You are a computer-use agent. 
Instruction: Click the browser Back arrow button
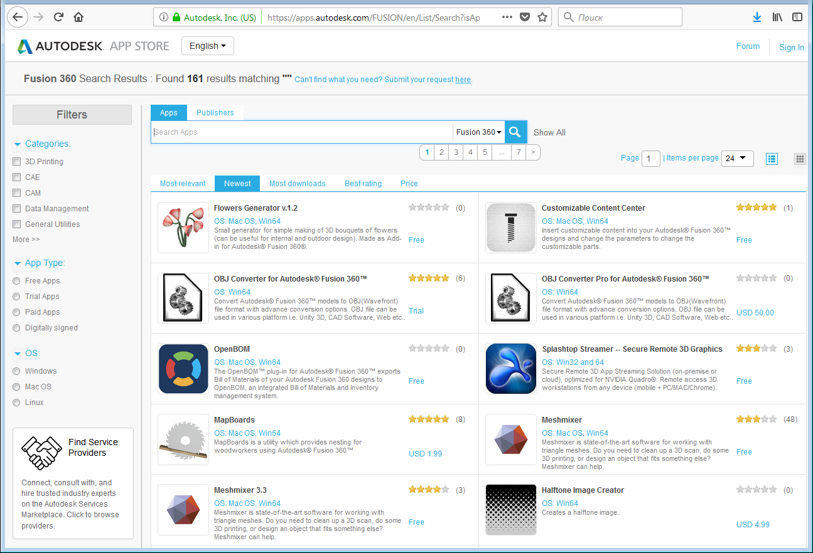pyautogui.click(x=18, y=17)
